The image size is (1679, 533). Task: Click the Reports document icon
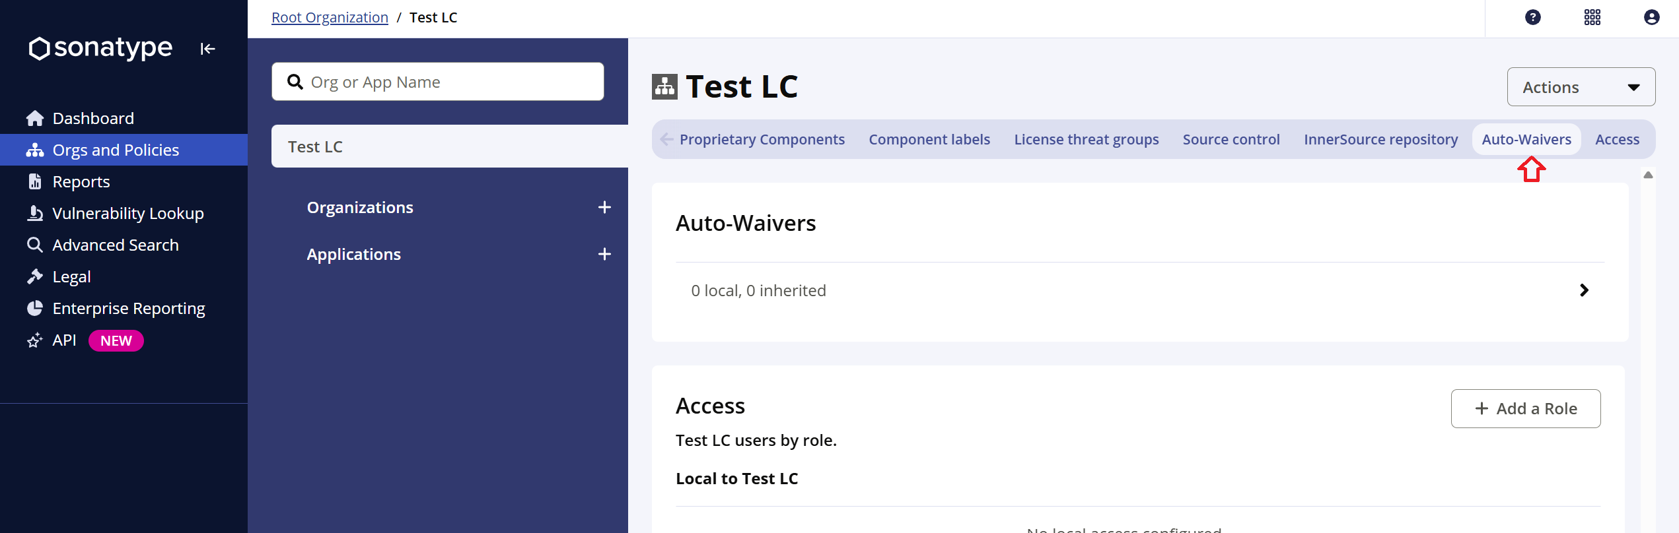click(x=35, y=181)
